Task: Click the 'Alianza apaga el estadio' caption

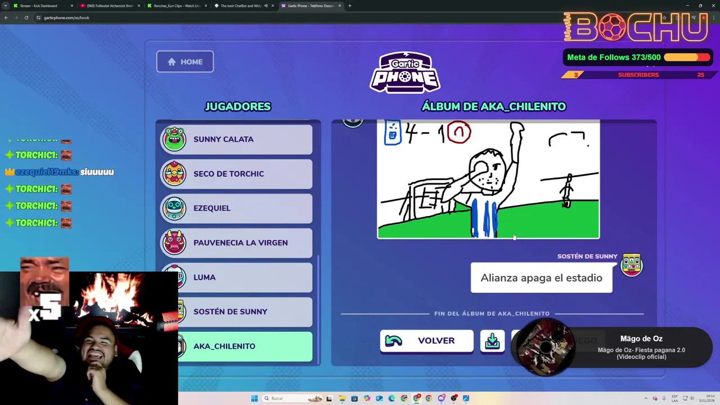Action: pos(541,278)
